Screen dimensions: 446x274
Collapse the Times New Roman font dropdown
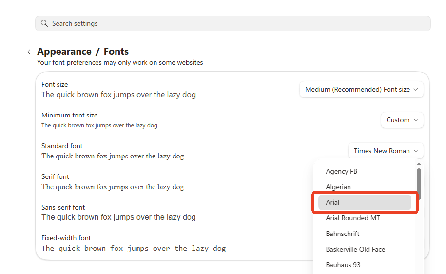coord(386,151)
